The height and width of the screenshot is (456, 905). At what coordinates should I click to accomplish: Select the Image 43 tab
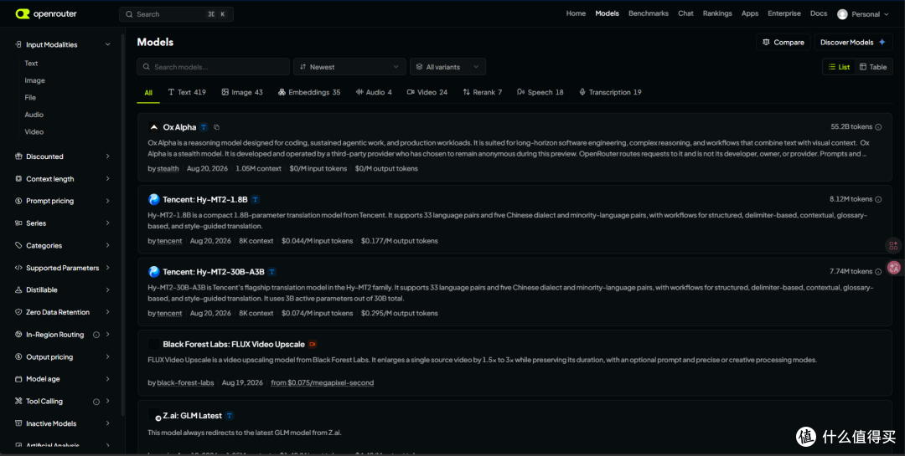[x=242, y=92]
